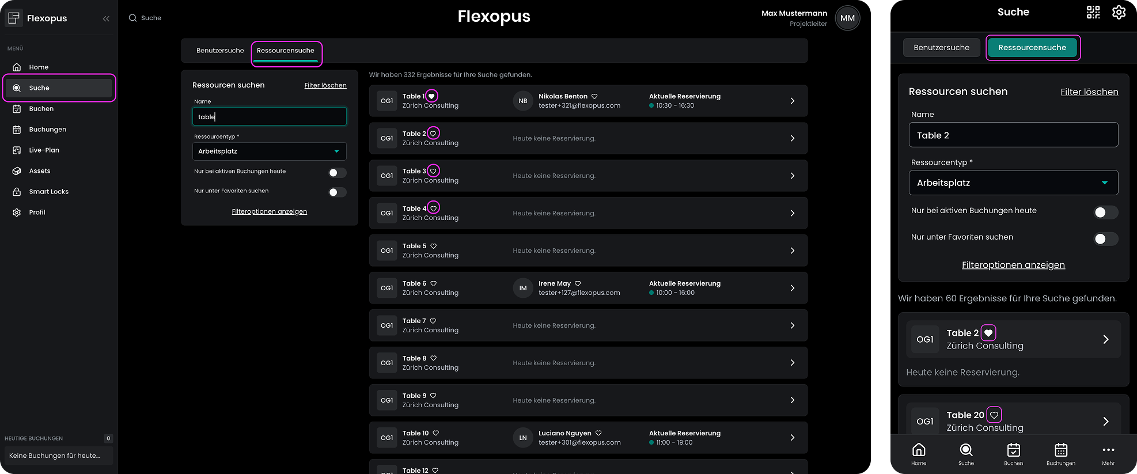The height and width of the screenshot is (474, 1137).
Task: Click 'Filteroptionen anzeigen' in mobile panel
Action: tap(1013, 265)
